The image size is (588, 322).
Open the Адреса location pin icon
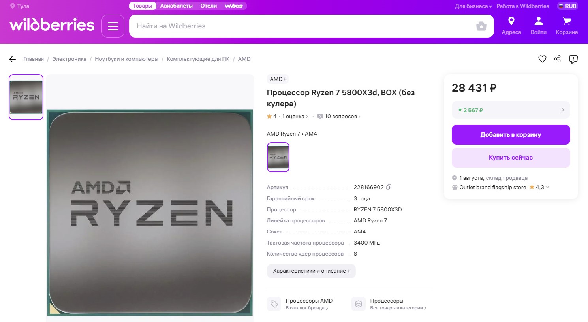click(x=511, y=21)
